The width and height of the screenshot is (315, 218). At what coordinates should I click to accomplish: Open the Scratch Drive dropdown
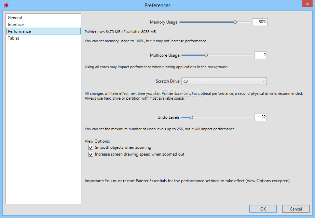coord(224,81)
